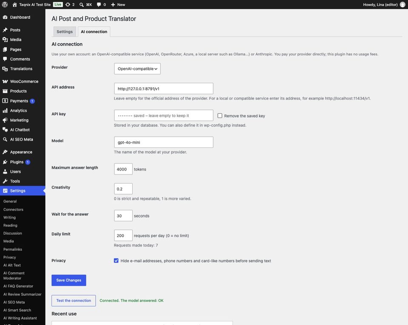The width and height of the screenshot is (408, 325).
Task: Click the Daily limit requests field
Action: pos(123,235)
